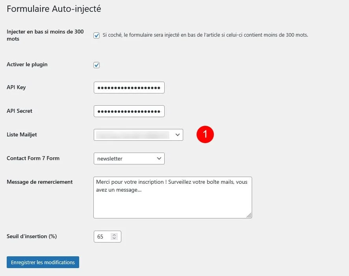Click the "API Key" label text
349x276 pixels.
16,87
